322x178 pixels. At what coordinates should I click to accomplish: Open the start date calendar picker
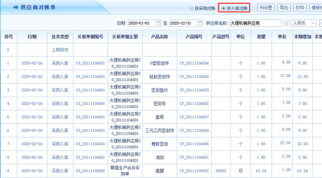[x=158, y=23]
